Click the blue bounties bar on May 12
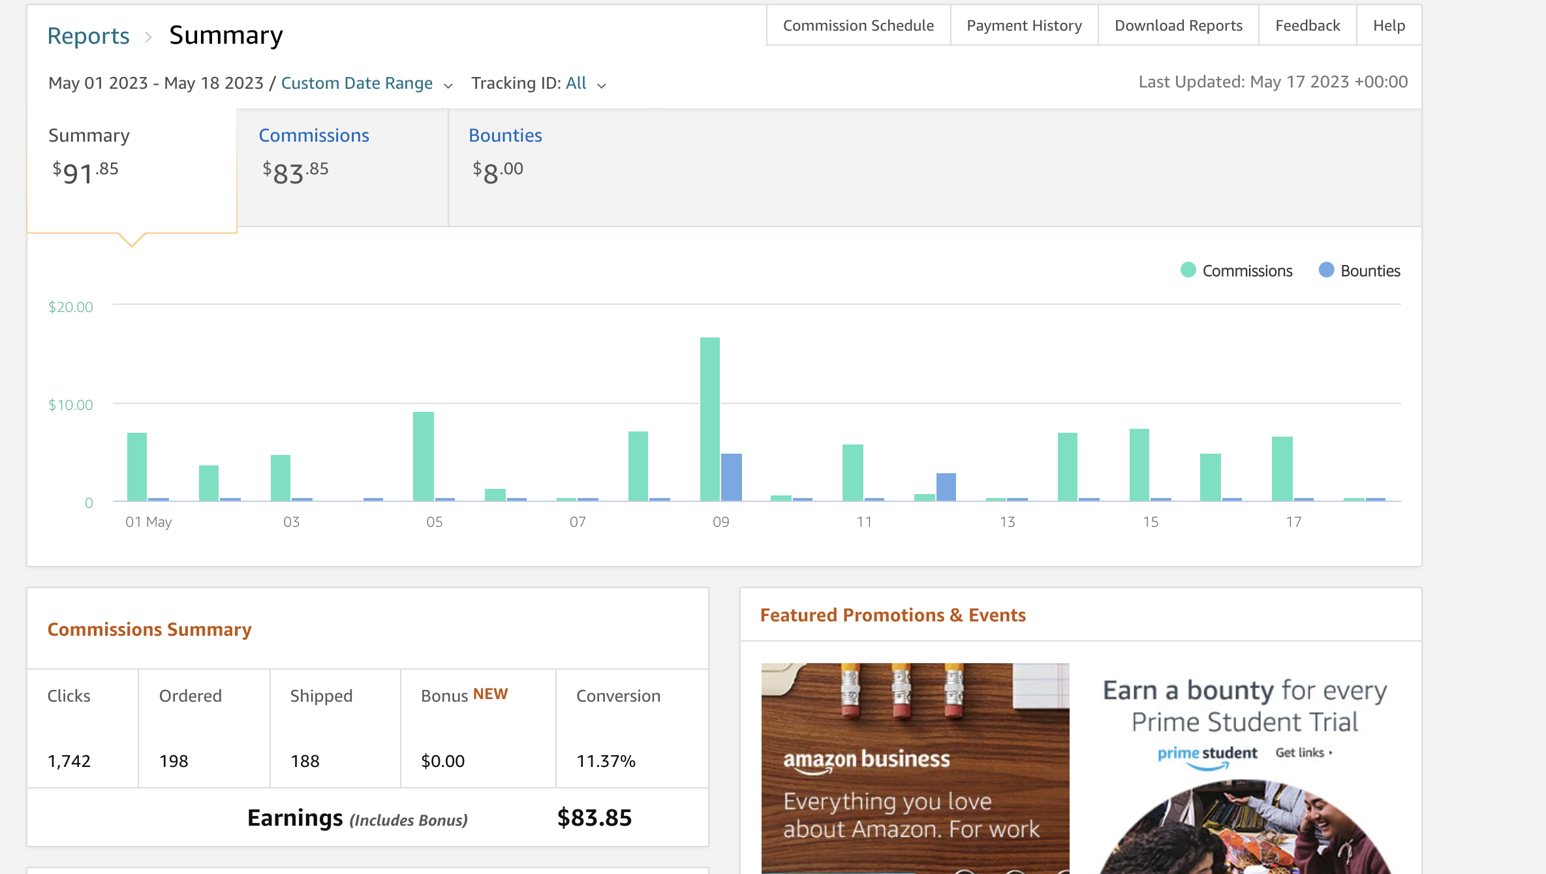 click(x=946, y=487)
